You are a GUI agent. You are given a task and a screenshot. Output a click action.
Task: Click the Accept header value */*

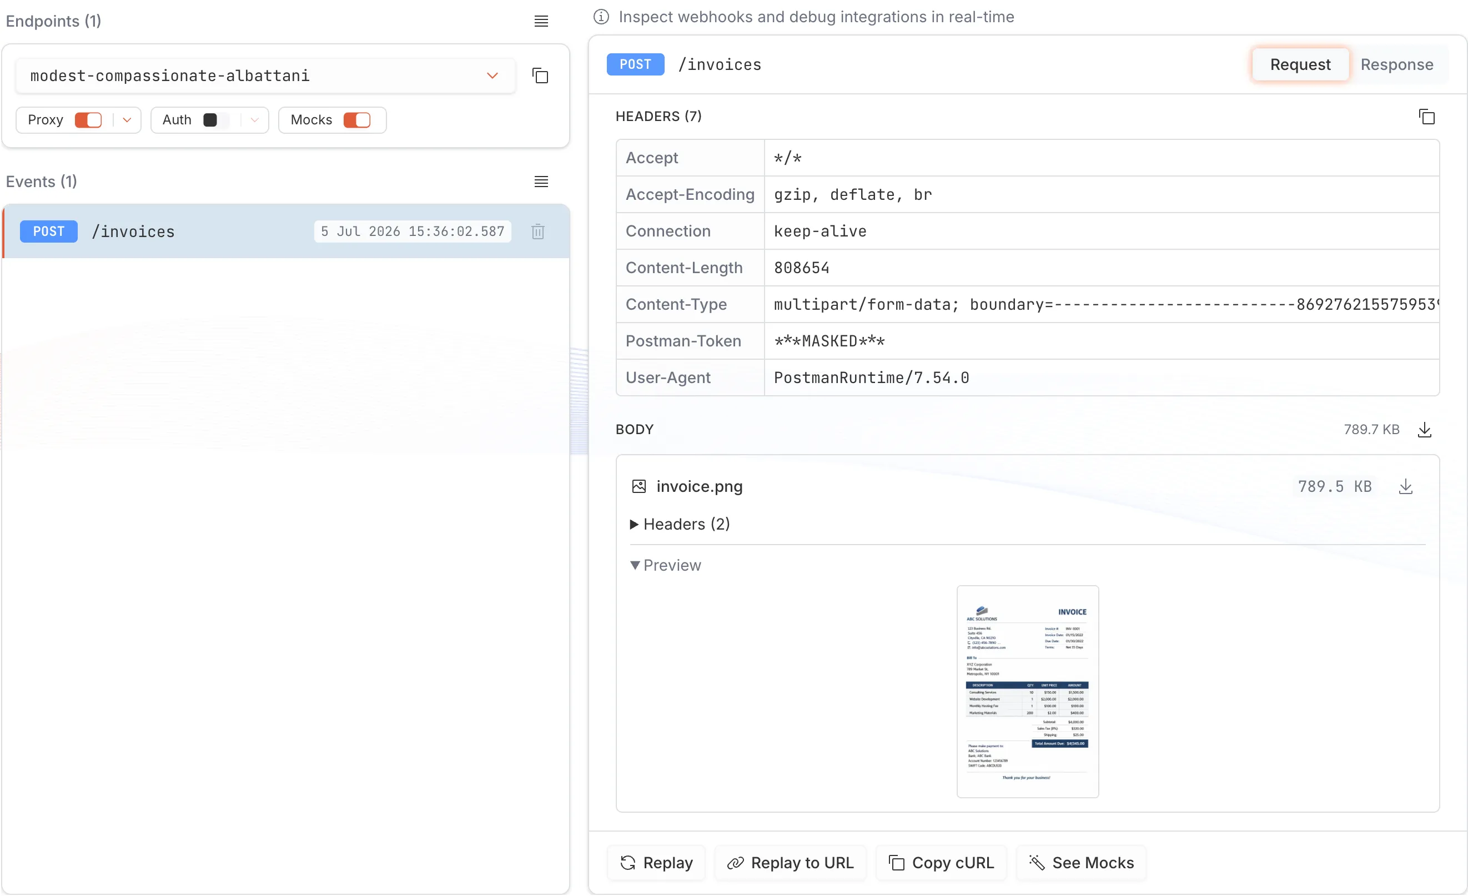(x=788, y=158)
